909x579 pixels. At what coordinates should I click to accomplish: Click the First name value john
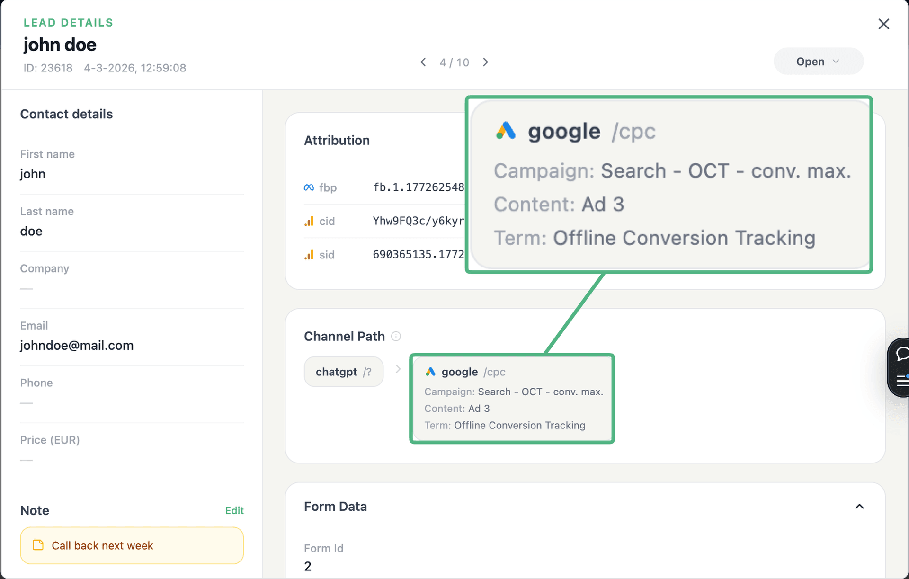coord(33,174)
